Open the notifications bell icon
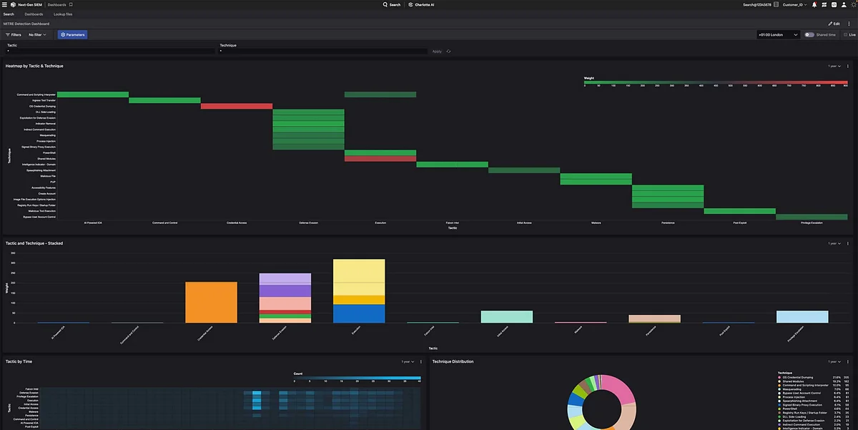 [x=814, y=4]
